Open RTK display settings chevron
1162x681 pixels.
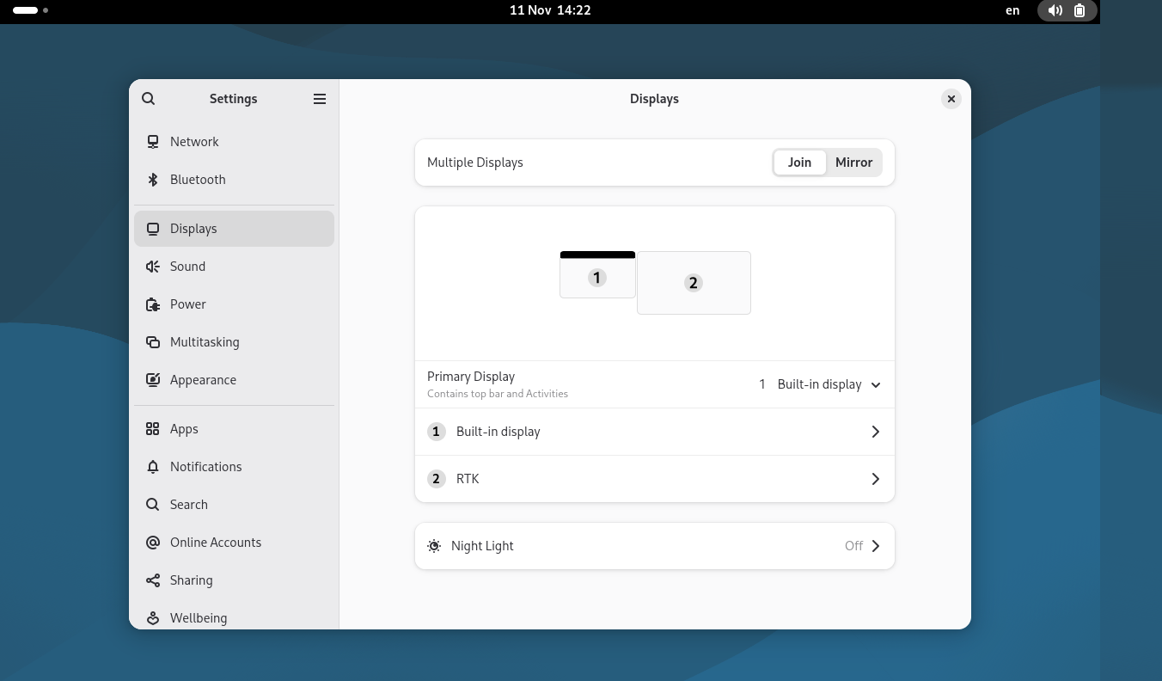[x=875, y=479]
